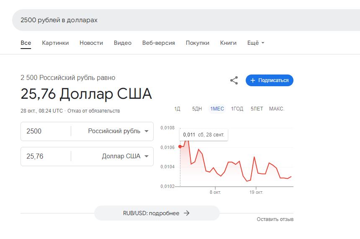Select the 1МЕС chart range

pyautogui.click(x=217, y=108)
